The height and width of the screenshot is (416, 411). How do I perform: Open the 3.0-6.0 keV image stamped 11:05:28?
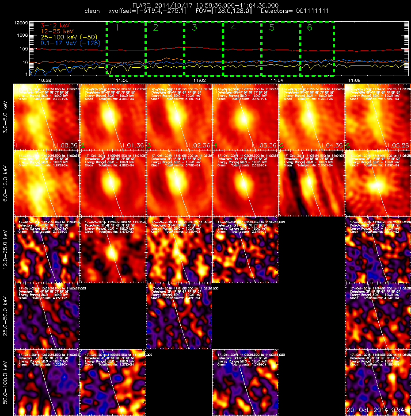tap(378, 117)
